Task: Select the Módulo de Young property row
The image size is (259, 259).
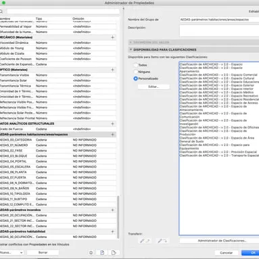Action: click(x=58, y=48)
